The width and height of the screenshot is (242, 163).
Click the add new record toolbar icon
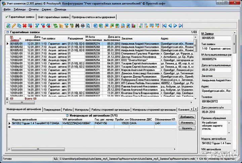click(x=8, y=25)
